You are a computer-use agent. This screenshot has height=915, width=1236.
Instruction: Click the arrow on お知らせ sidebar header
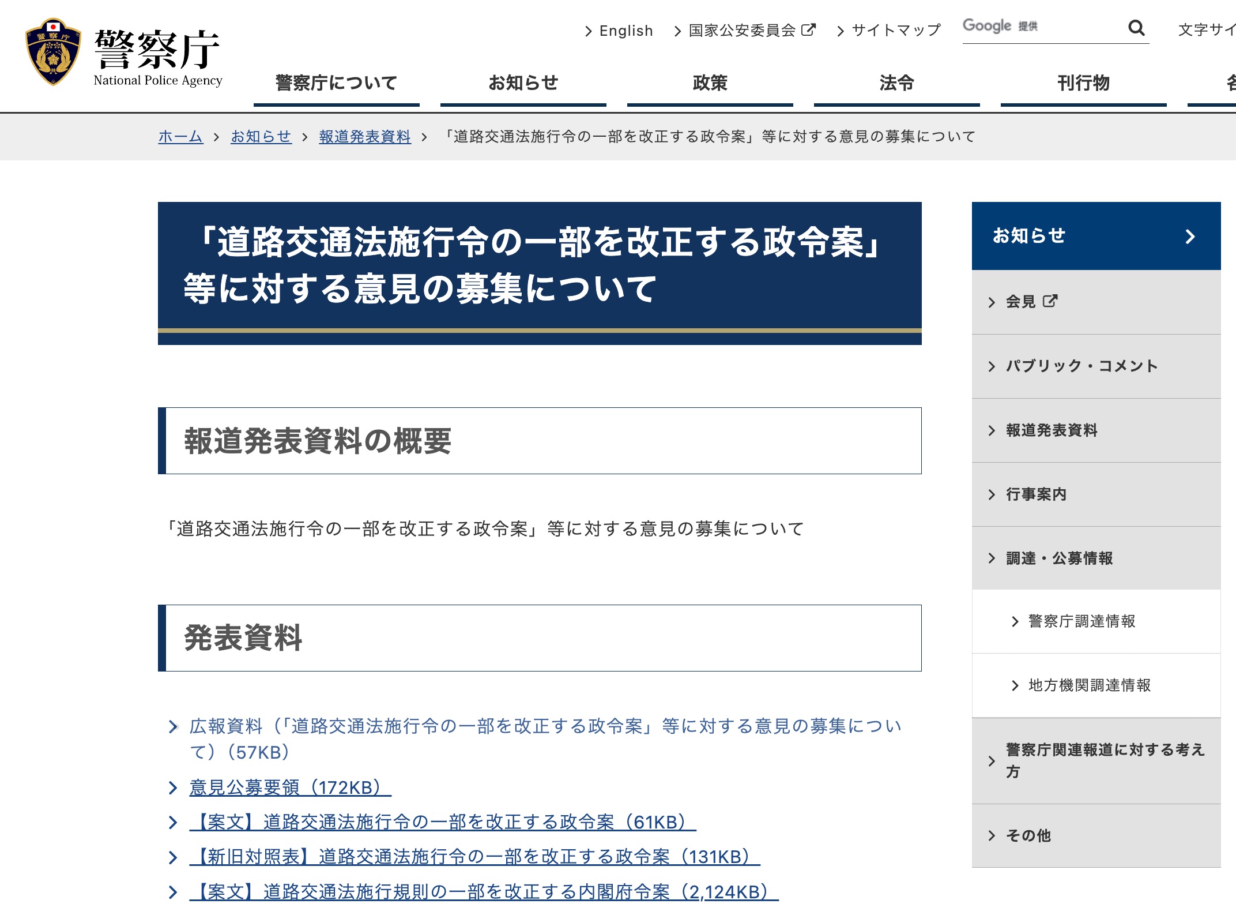click(1190, 237)
